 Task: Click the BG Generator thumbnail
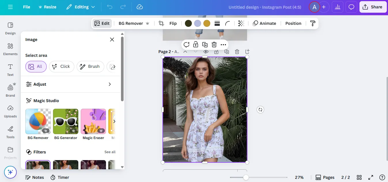pos(66,121)
